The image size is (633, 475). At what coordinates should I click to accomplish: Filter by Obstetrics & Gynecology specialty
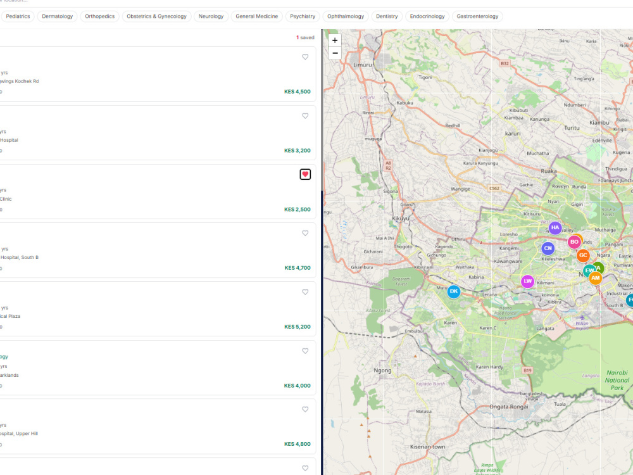(x=156, y=16)
